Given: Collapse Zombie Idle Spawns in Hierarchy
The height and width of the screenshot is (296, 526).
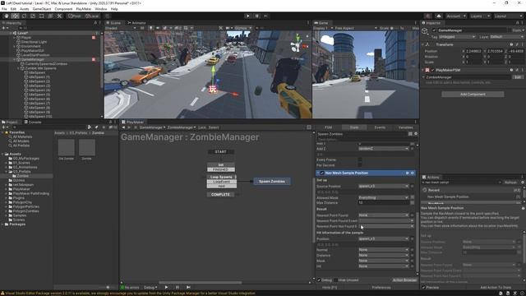Looking at the screenshot, I should point(18,68).
